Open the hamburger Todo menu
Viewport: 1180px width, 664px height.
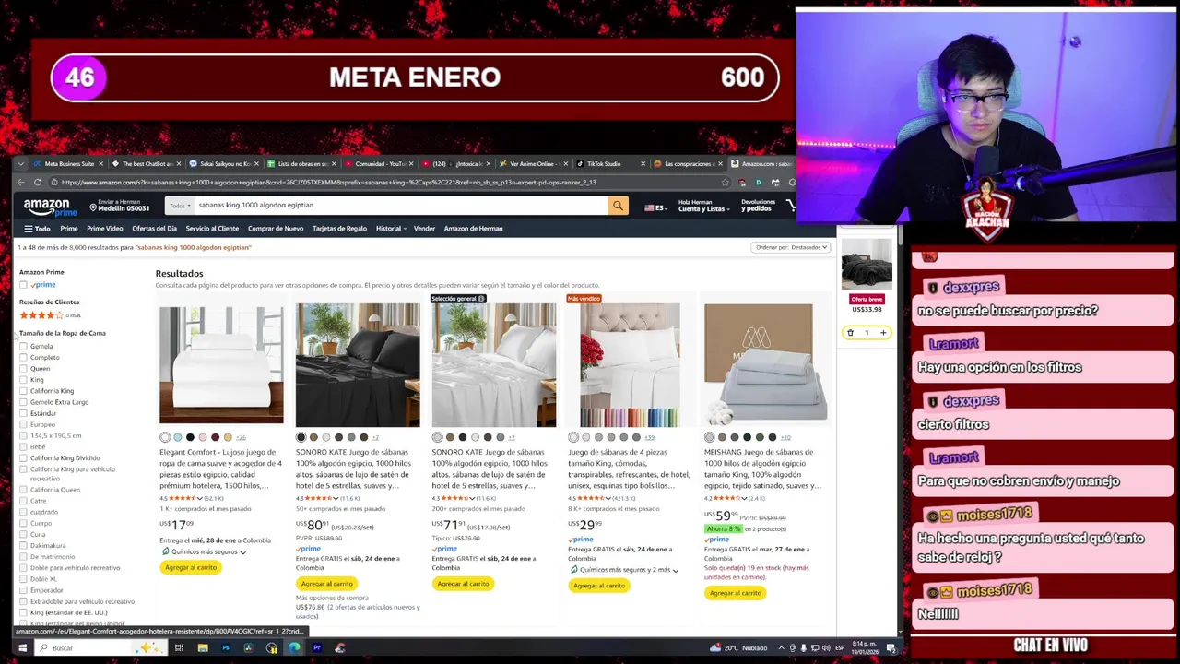(37, 229)
